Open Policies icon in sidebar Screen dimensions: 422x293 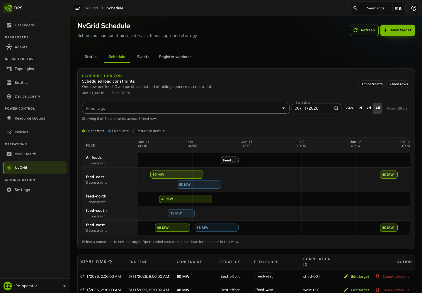9,132
